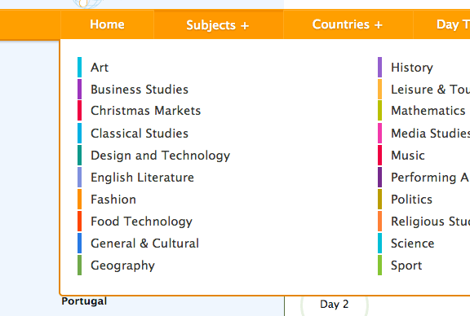Choose Christmas Markets subject
Image resolution: width=470 pixels, height=316 pixels.
click(x=146, y=111)
